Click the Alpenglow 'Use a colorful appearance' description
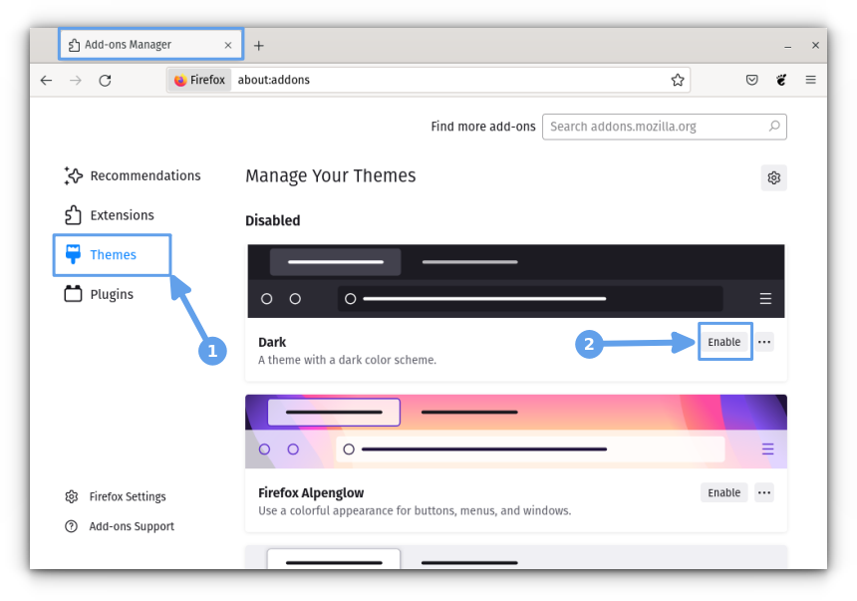857x601 pixels. [x=415, y=510]
